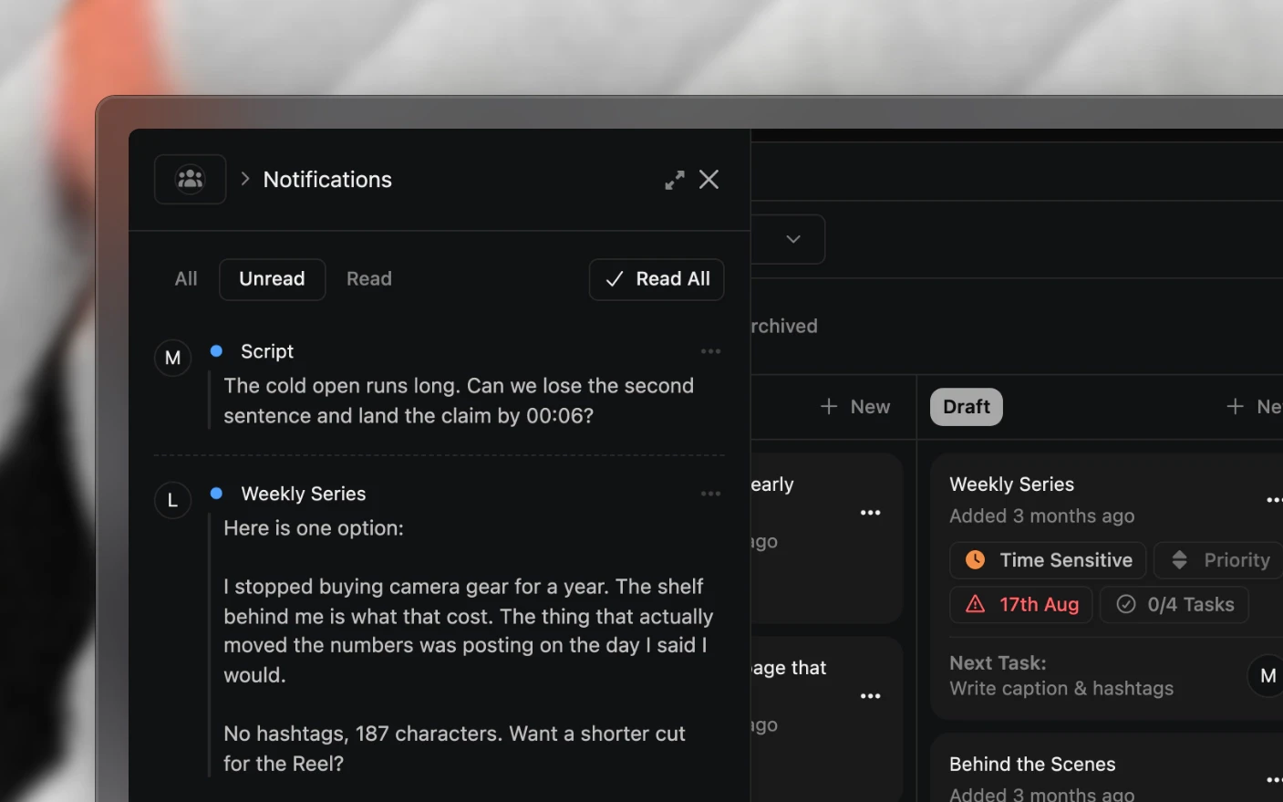
Task: Toggle the unread dot on Script notification
Action: click(216, 350)
